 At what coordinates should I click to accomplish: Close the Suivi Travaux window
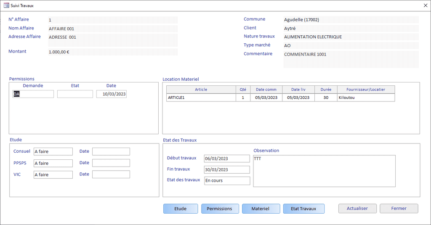[x=425, y=5]
